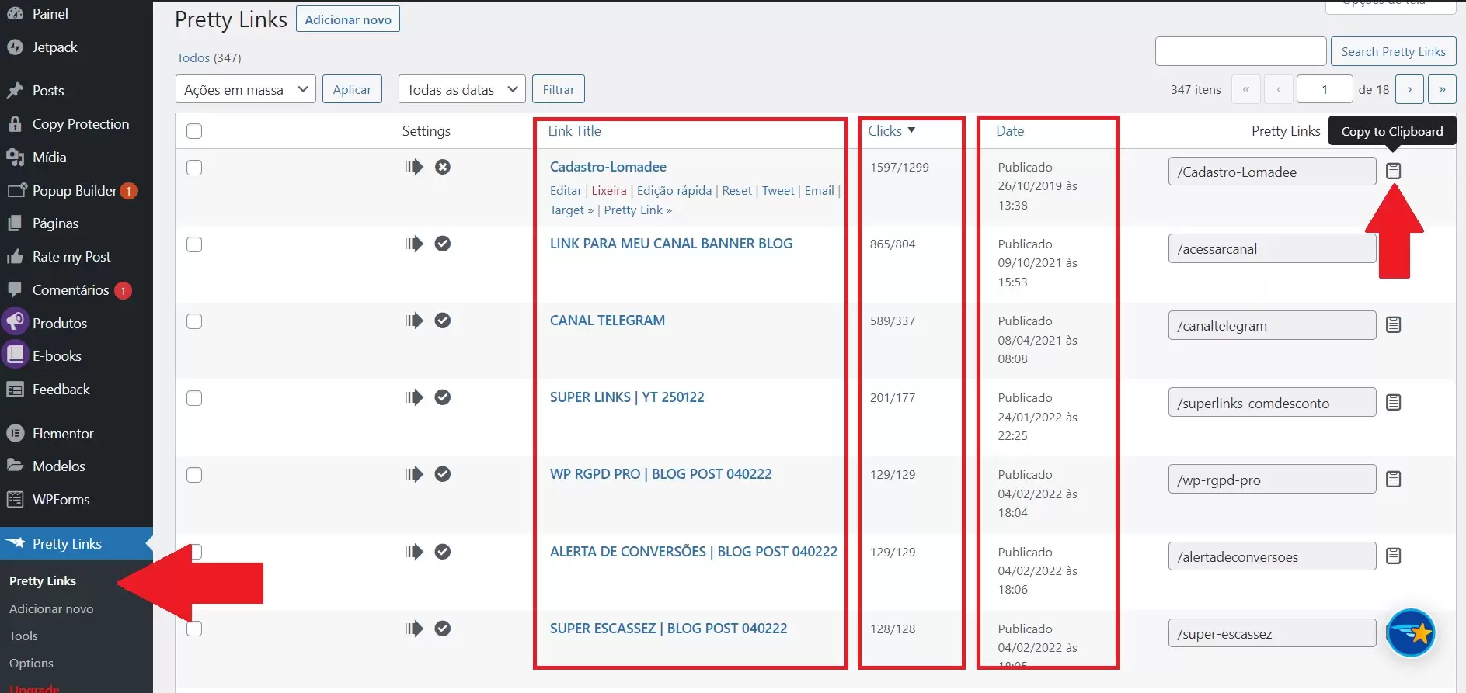The width and height of the screenshot is (1466, 693).
Task: Click the checkmark status icon for CANAL TELEGRAM
Action: [x=443, y=321]
